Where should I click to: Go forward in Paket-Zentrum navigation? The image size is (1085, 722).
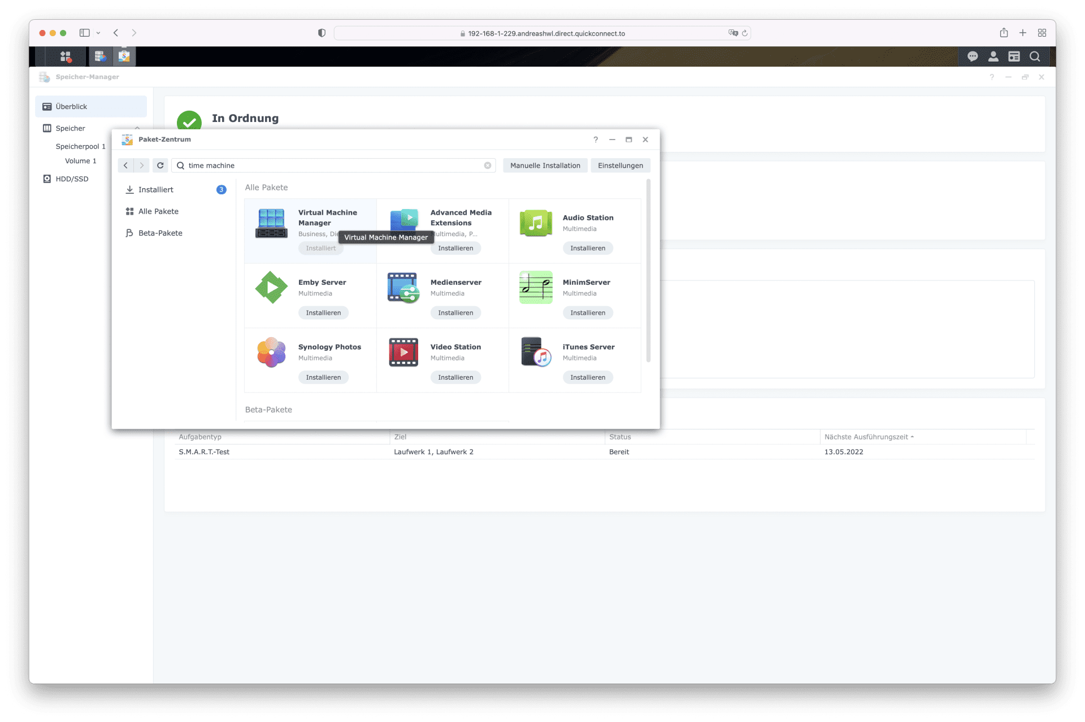click(x=142, y=166)
